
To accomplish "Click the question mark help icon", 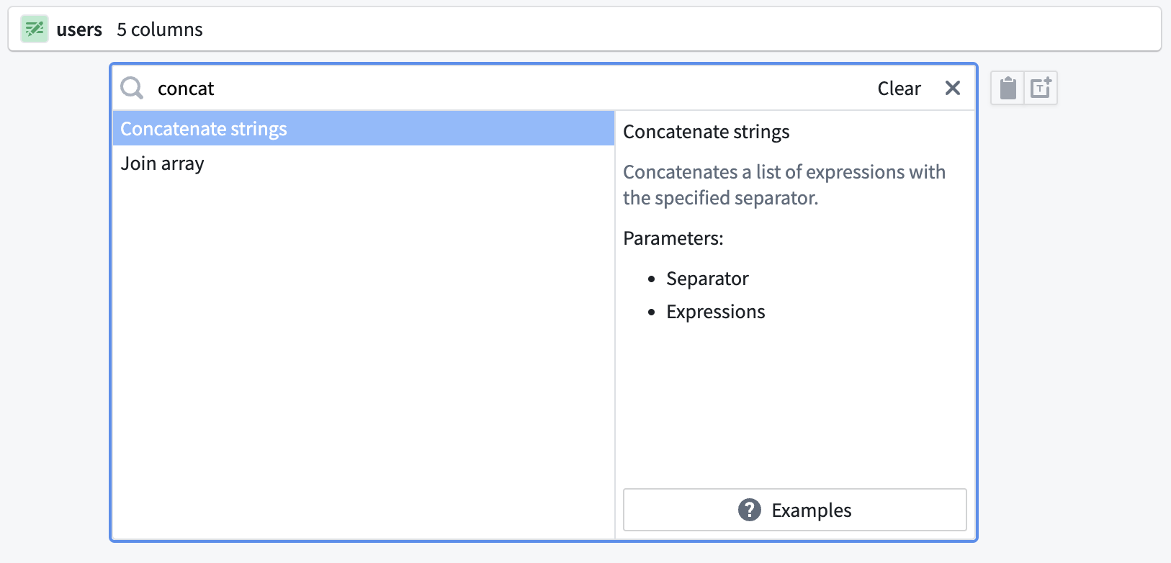I will point(749,510).
